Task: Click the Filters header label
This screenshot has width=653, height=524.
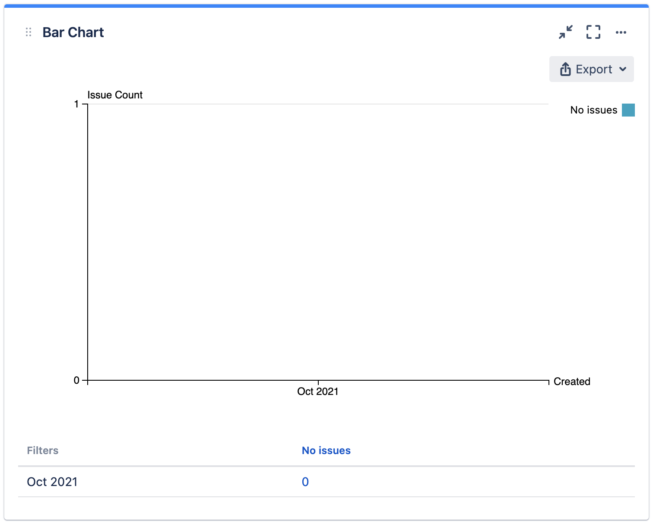Action: [x=42, y=450]
